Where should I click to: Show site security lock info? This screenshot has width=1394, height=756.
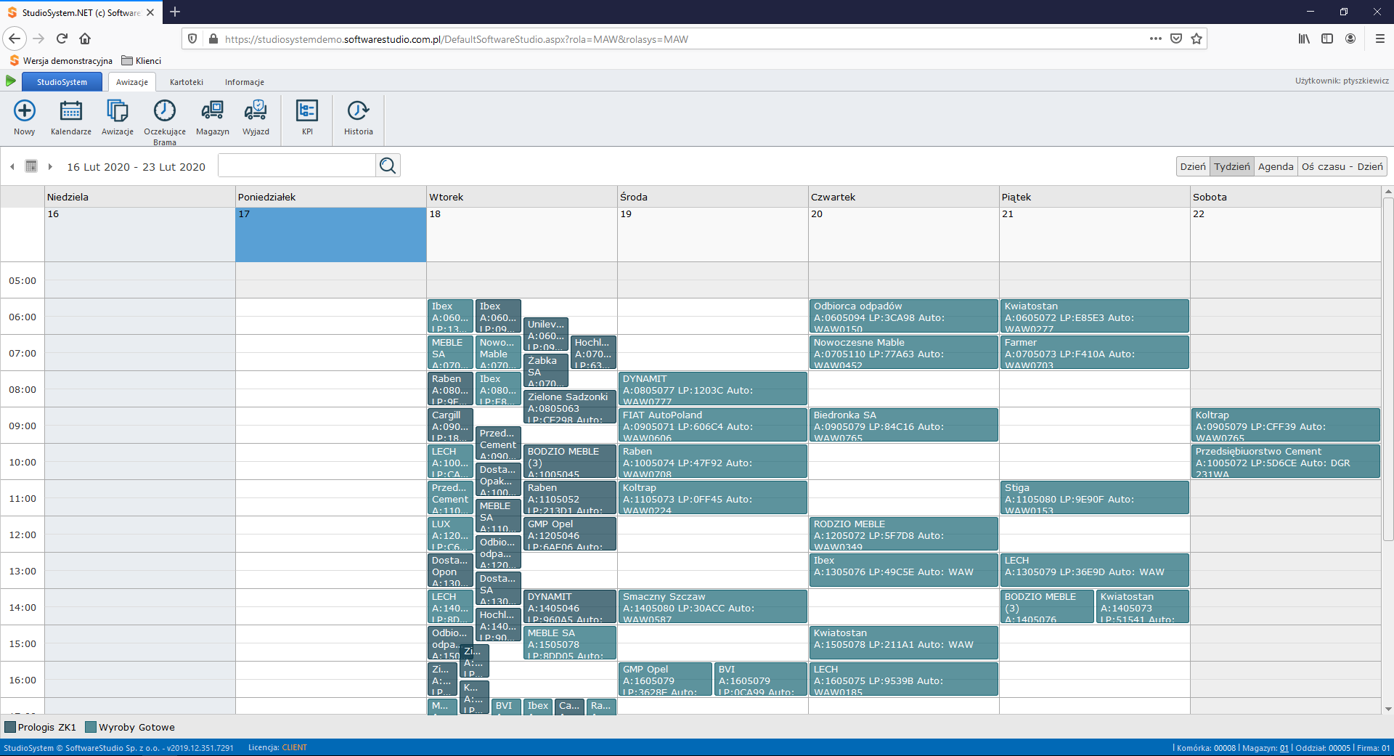(x=213, y=38)
